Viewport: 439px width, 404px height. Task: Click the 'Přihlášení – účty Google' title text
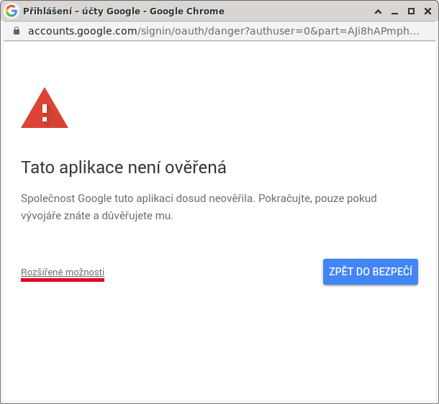tap(81, 12)
